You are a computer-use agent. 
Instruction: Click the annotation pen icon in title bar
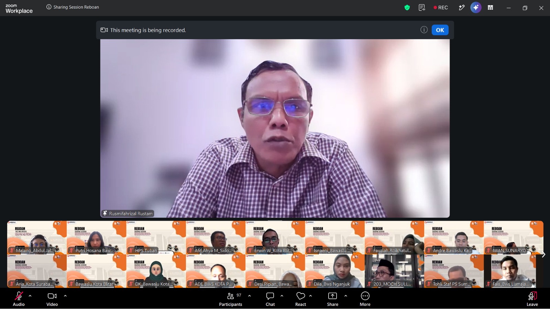462,8
